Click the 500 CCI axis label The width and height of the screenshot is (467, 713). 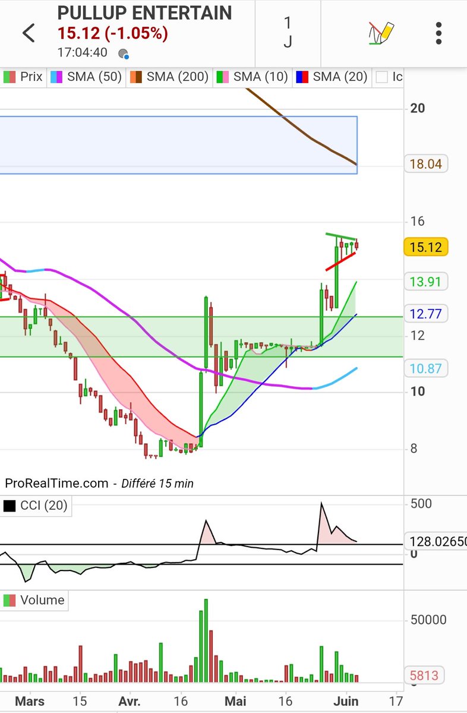(x=421, y=504)
